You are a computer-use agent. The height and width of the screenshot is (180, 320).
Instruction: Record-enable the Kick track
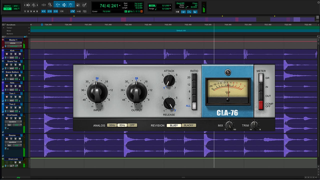[7, 54]
